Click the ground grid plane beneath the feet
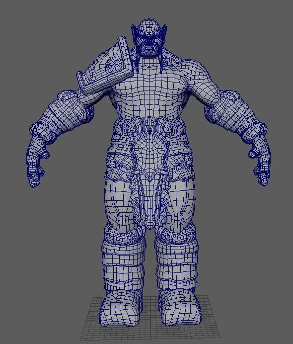 click(x=151, y=317)
